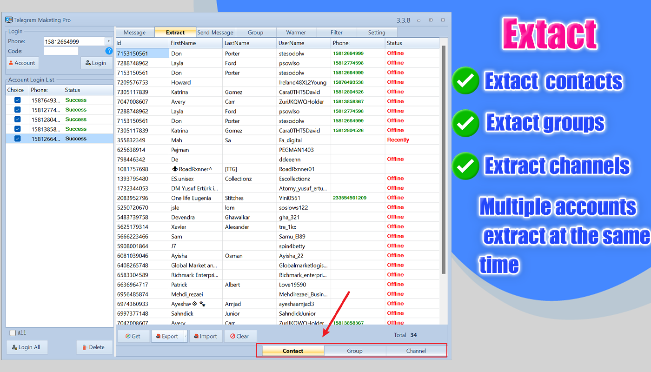Click the first name Patrick

pos(179,285)
